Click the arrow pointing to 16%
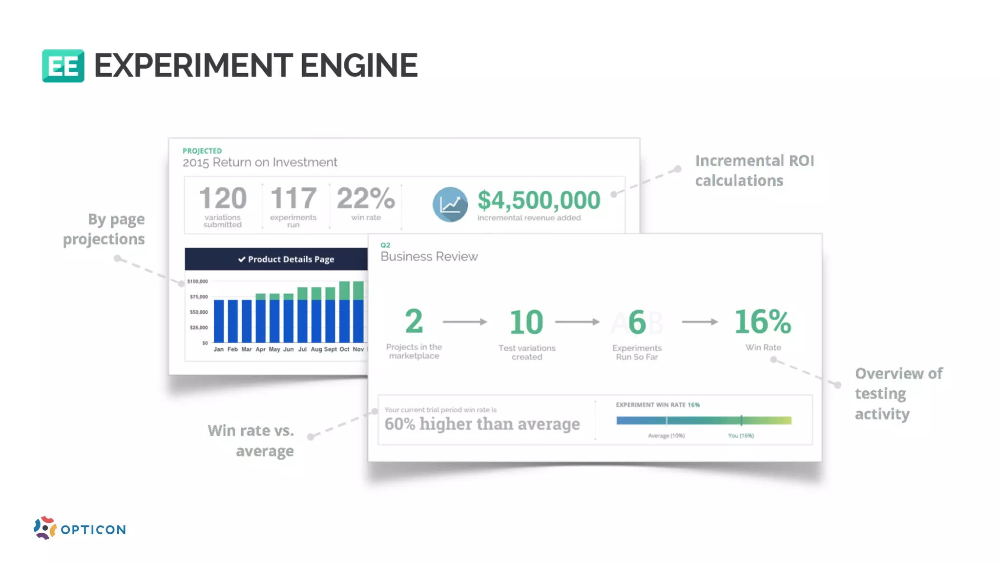This screenshot has width=1000, height=562. (700, 322)
